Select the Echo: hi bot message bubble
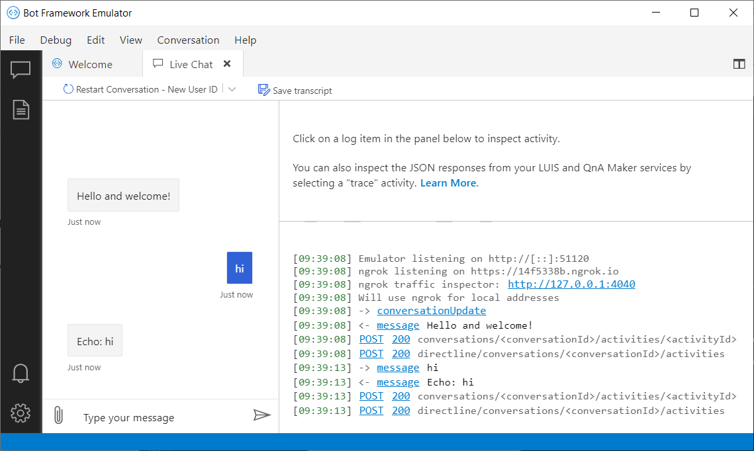This screenshot has height=451, width=754. pyautogui.click(x=95, y=341)
